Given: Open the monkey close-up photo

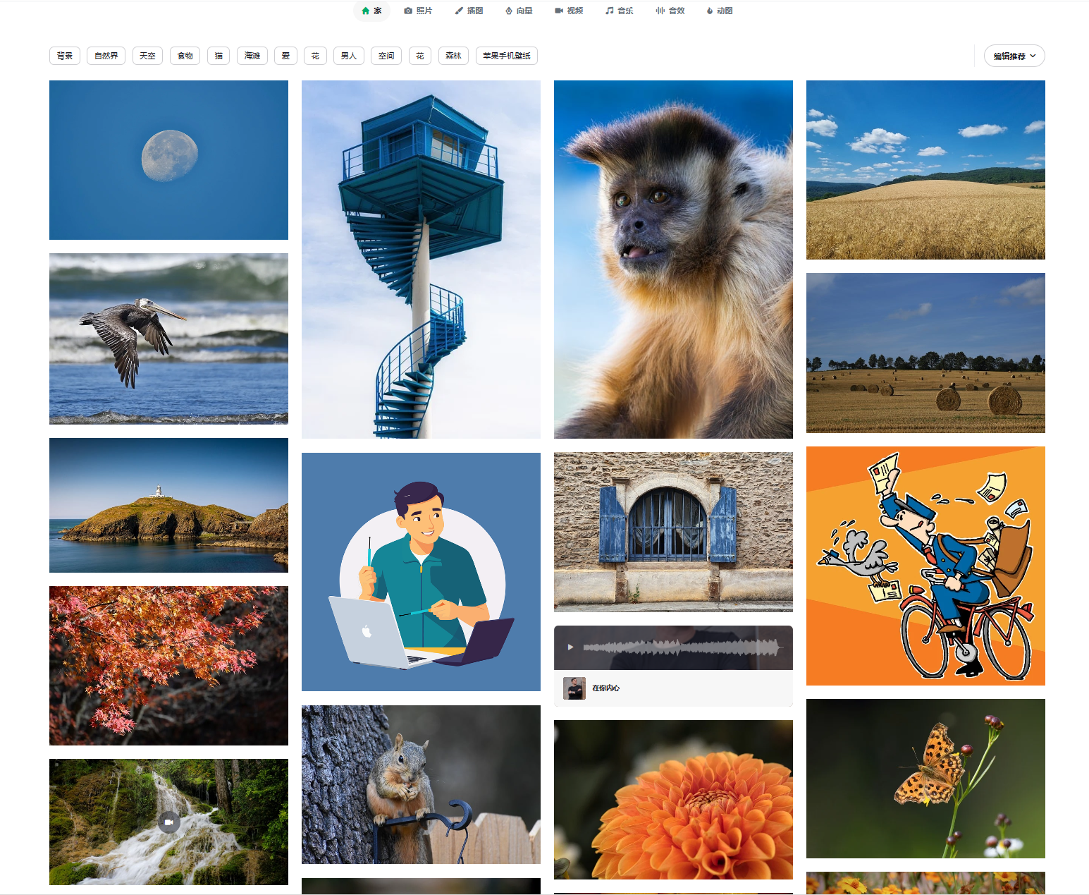Looking at the screenshot, I should click(x=673, y=259).
